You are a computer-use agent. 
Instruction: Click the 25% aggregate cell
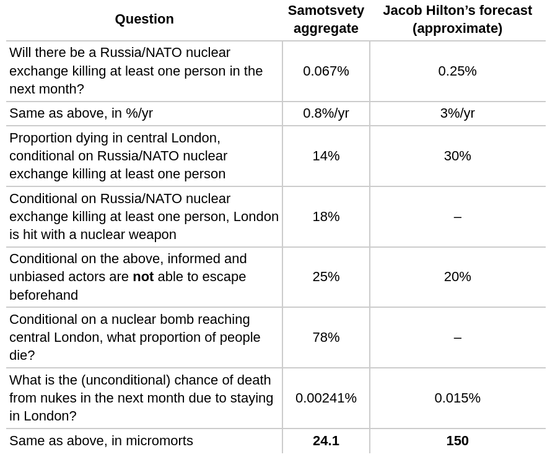(326, 277)
